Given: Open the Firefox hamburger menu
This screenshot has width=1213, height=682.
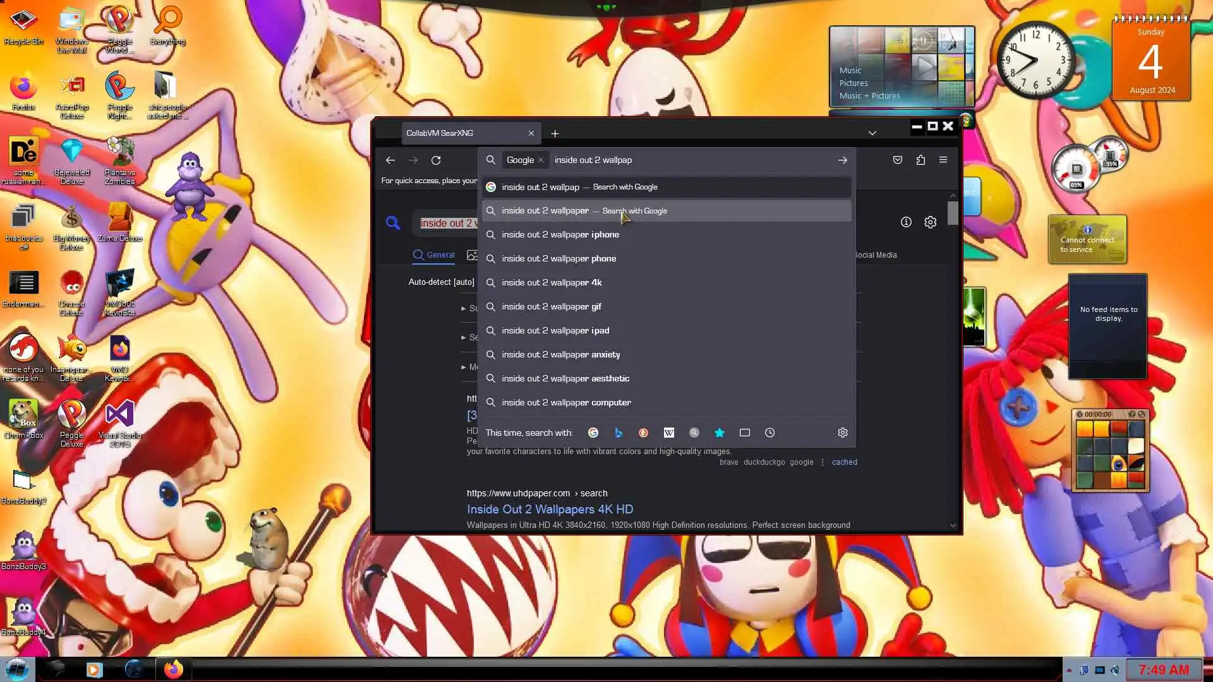Looking at the screenshot, I should coord(943,160).
